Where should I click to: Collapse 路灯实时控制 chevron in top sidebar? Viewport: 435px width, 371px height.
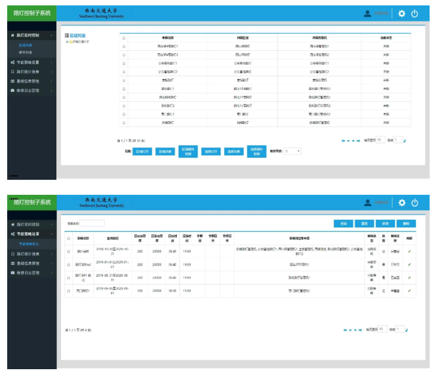(x=52, y=35)
